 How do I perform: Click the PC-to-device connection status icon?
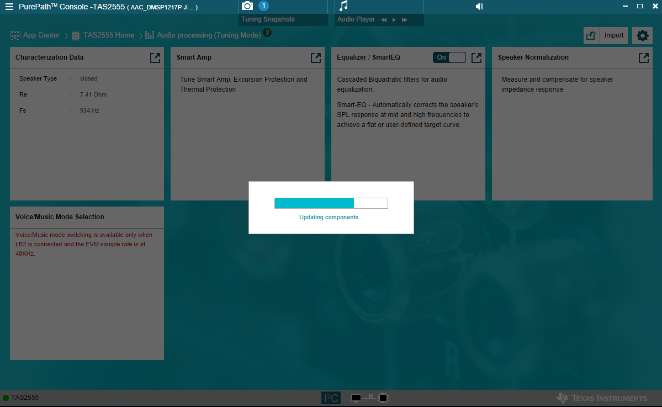[369, 398]
